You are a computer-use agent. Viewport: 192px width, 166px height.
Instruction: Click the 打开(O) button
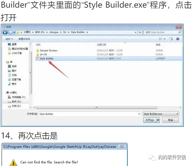(150, 120)
